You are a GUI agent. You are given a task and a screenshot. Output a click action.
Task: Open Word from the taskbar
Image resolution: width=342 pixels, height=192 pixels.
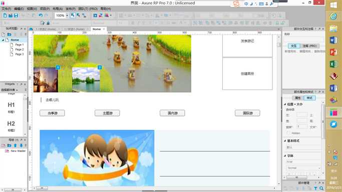pyautogui.click(x=333, y=40)
